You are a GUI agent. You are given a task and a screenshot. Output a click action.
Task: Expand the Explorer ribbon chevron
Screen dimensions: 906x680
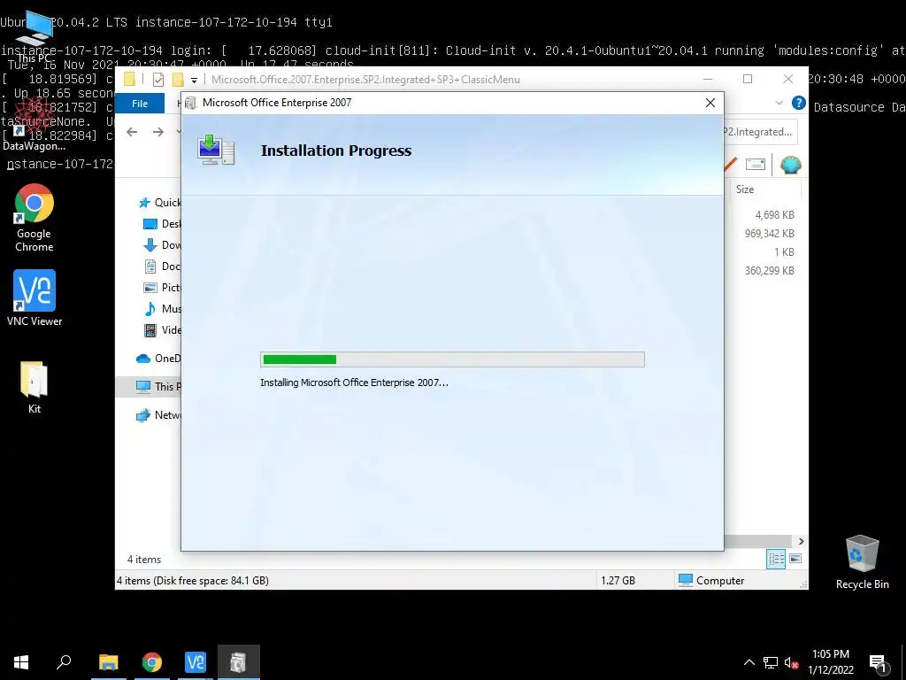[x=779, y=103]
